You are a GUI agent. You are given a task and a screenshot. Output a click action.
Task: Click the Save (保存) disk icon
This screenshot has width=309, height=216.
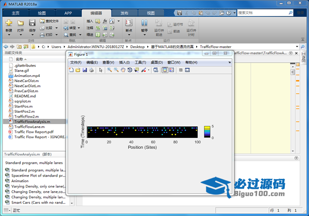point(32,22)
